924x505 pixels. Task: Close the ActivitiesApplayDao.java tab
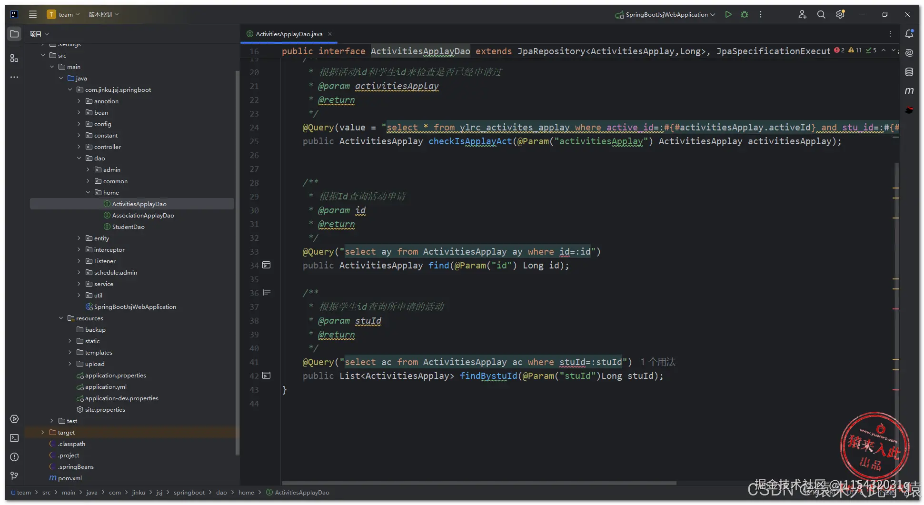[330, 34]
